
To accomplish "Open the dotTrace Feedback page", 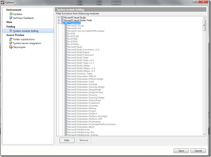I will click(x=23, y=18).
